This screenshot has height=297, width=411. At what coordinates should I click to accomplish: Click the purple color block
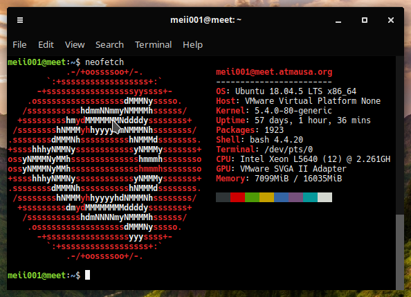[295, 197]
